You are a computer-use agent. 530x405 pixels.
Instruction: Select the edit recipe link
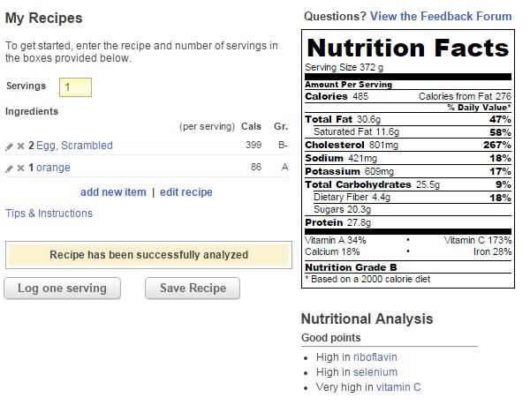(x=186, y=192)
